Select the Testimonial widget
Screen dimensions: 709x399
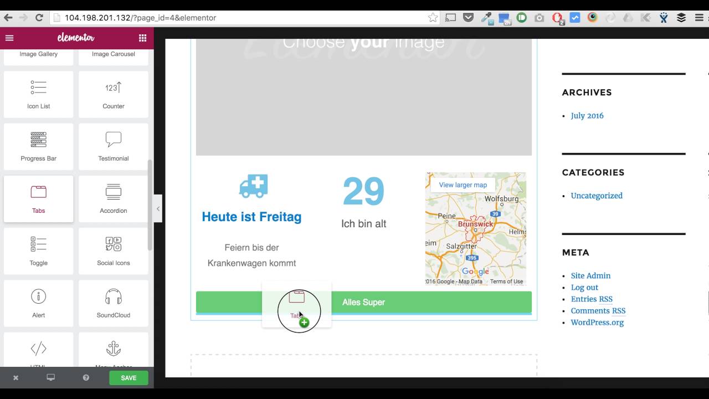pyautogui.click(x=114, y=146)
